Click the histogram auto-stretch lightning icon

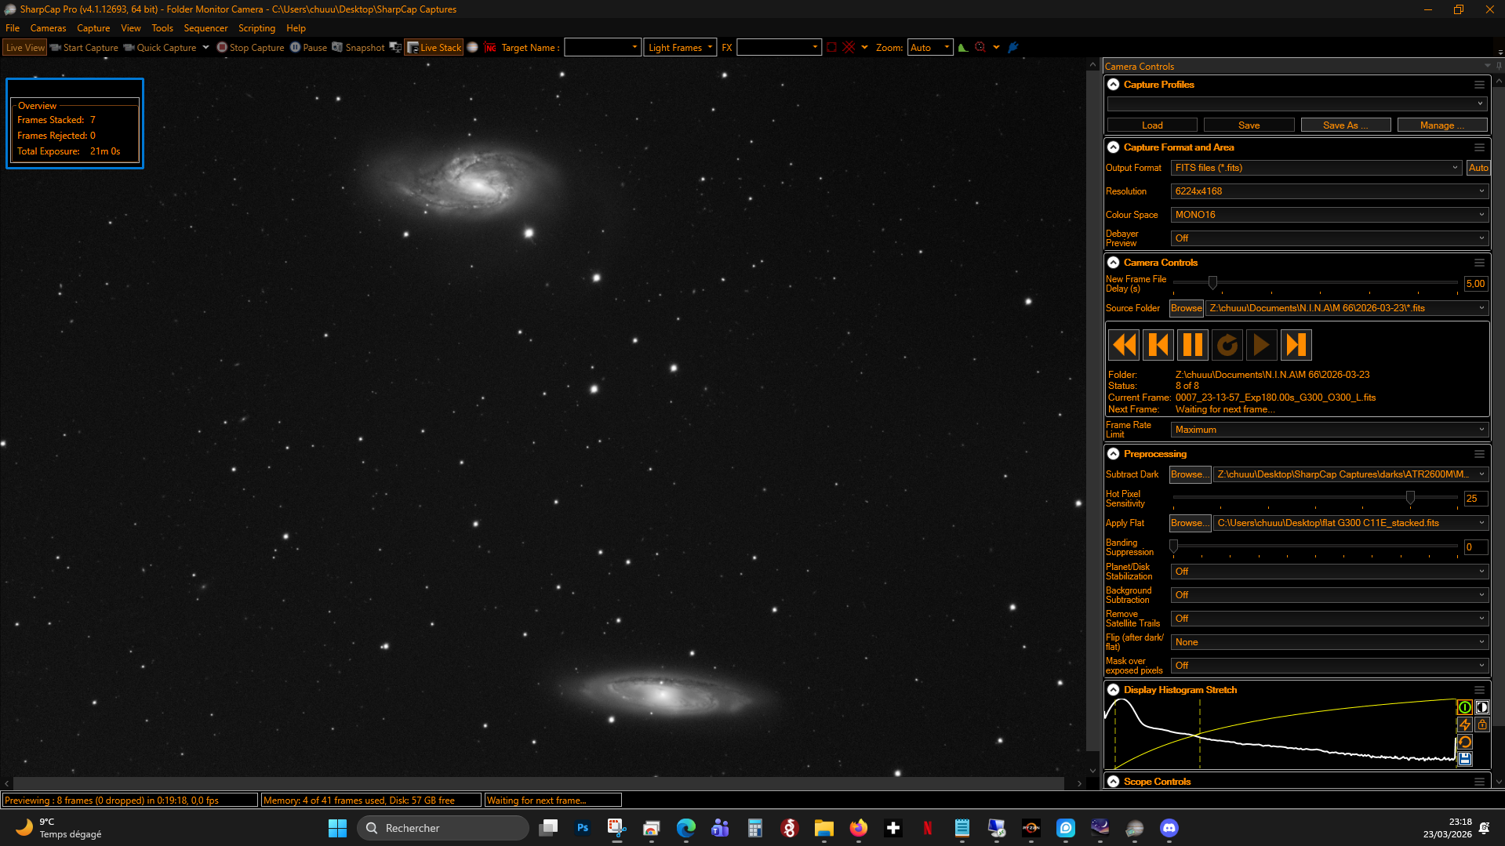pyautogui.click(x=1464, y=724)
